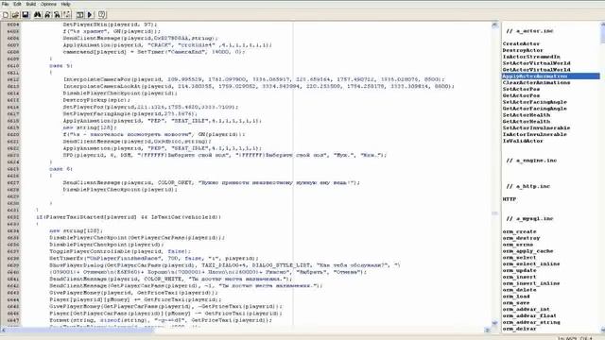Click code editor scroll-down arrow
605x340 pixels.
494,323
